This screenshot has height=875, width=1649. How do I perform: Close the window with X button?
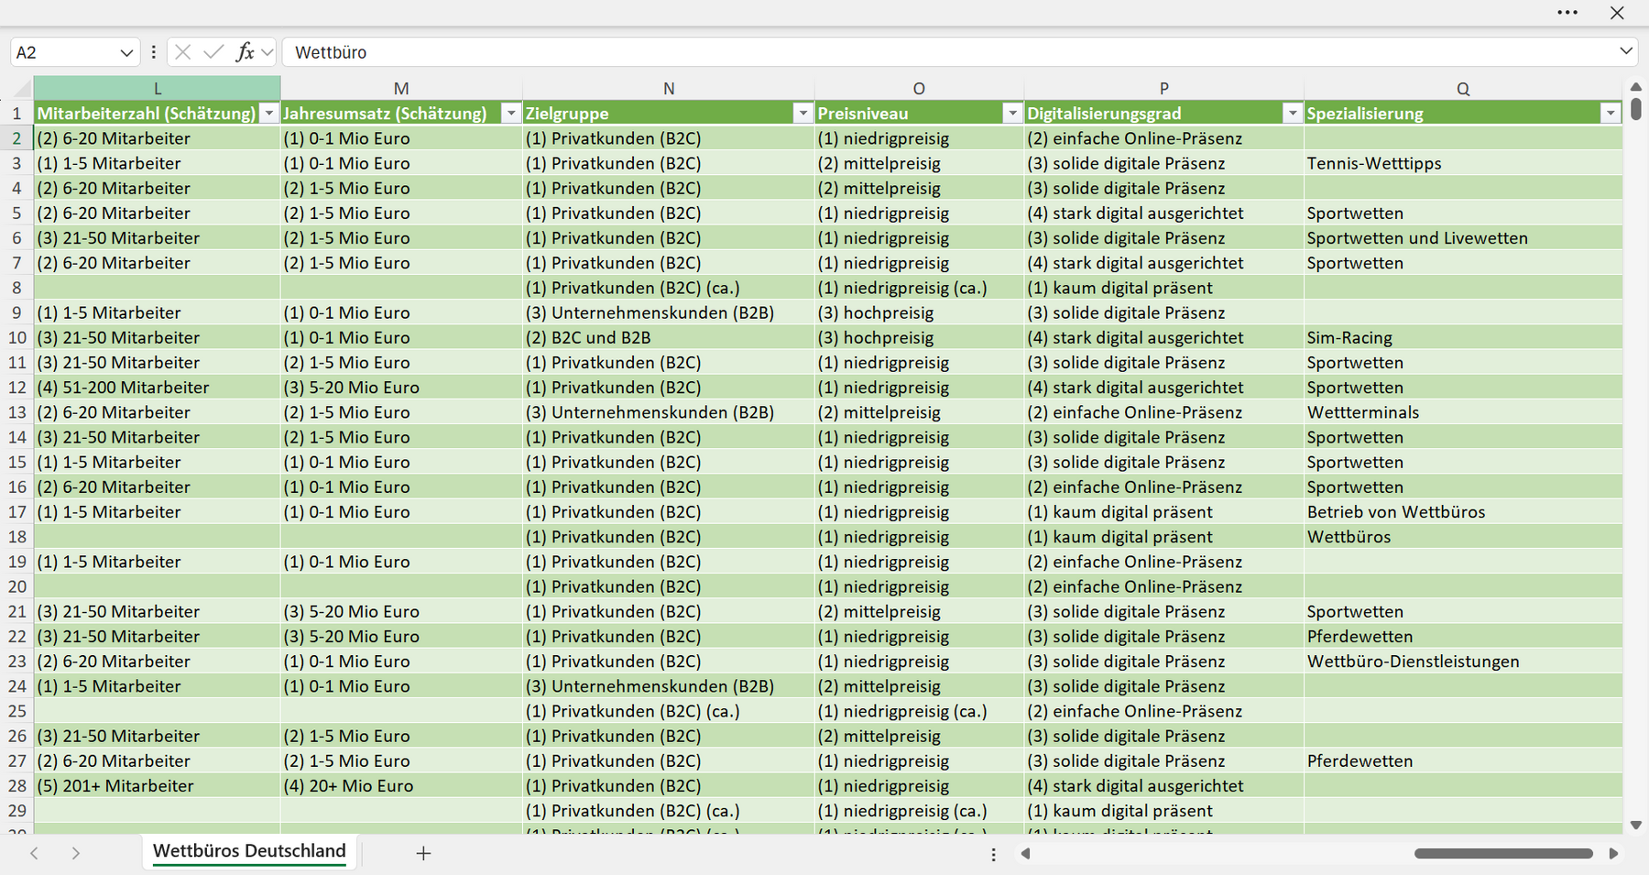1617,13
